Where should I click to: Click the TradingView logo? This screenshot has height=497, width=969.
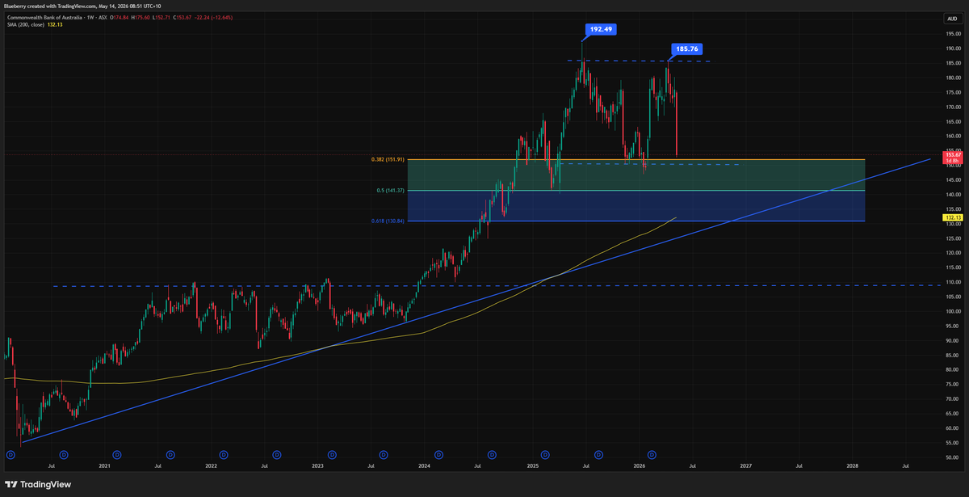pos(38,485)
